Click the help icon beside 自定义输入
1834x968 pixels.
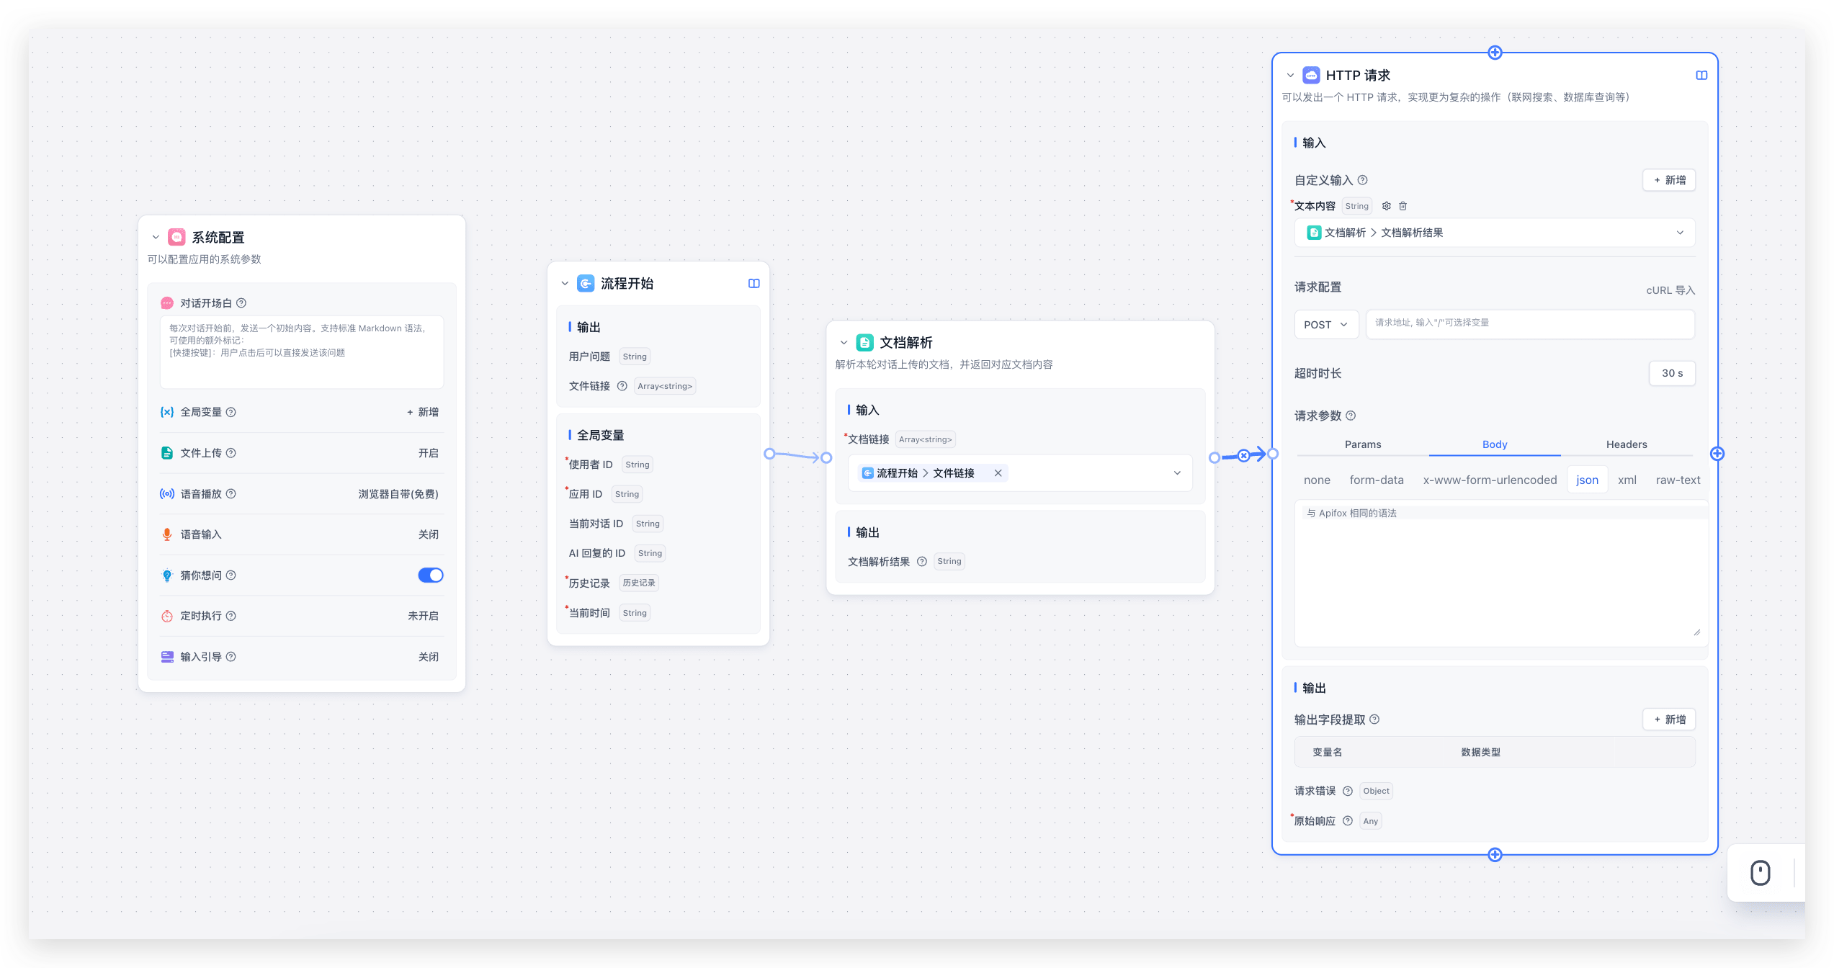(1362, 180)
